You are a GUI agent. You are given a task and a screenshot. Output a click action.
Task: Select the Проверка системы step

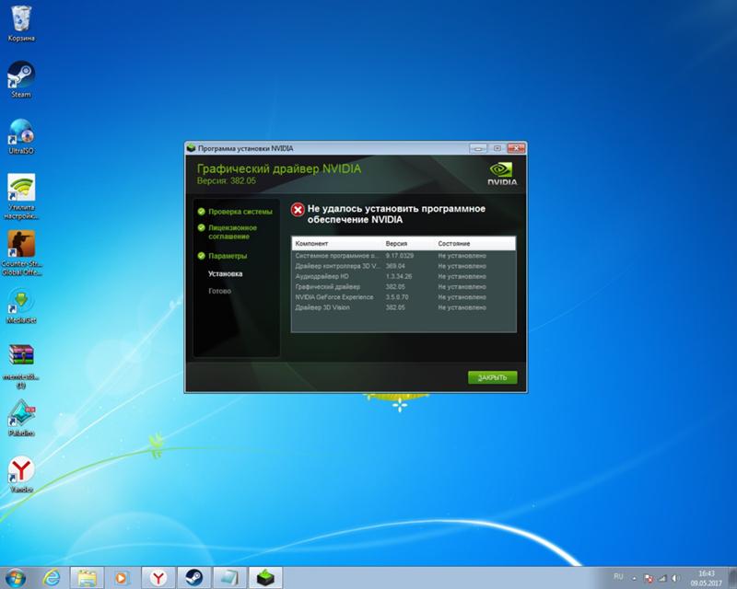(240, 212)
